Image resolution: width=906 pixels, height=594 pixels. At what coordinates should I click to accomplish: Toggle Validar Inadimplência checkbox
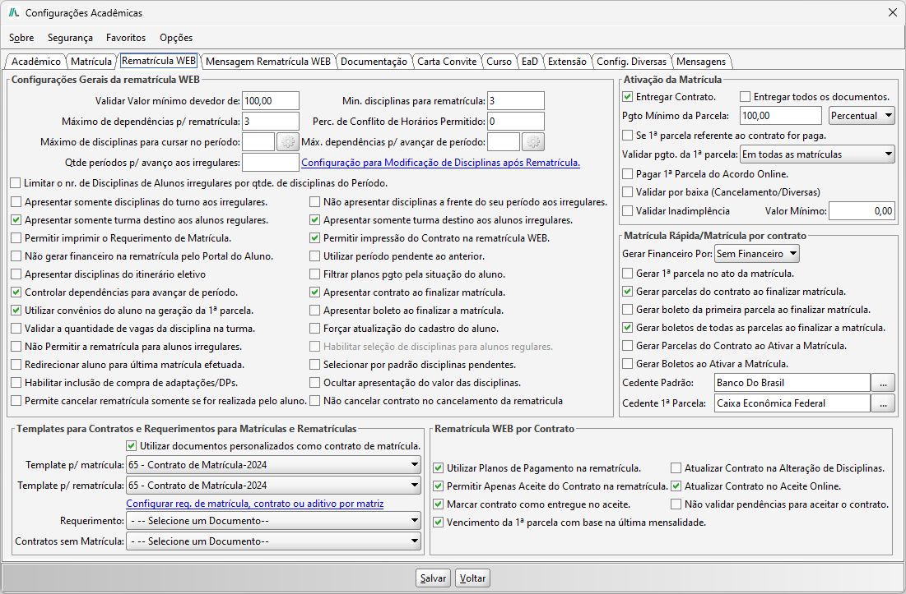[x=628, y=211]
